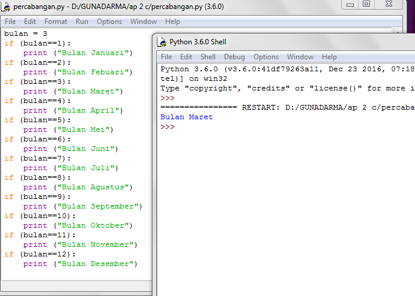
Task: Click the editor scrollbar up arrow
Action: click(x=398, y=31)
